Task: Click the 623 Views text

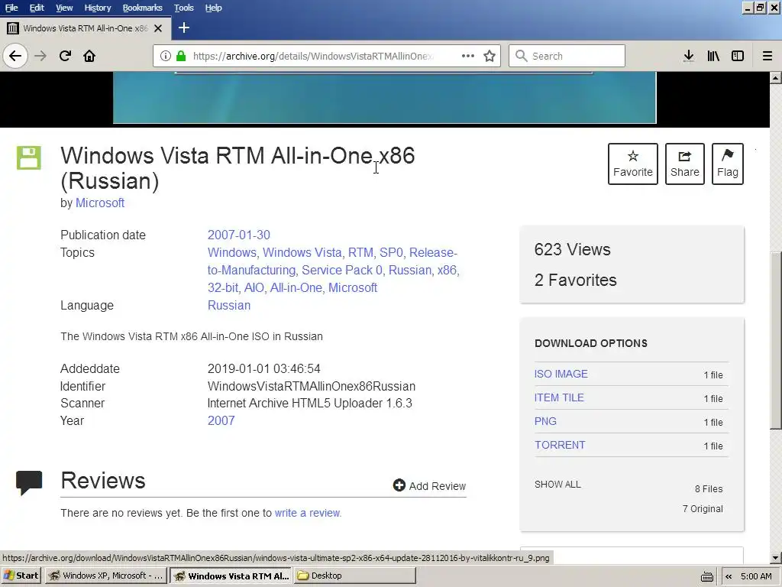Action: click(x=572, y=249)
